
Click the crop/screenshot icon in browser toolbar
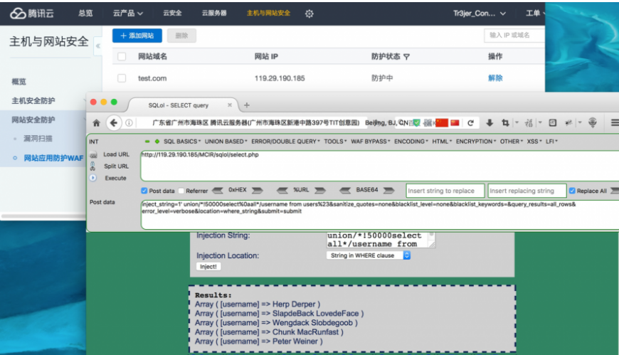point(505,123)
